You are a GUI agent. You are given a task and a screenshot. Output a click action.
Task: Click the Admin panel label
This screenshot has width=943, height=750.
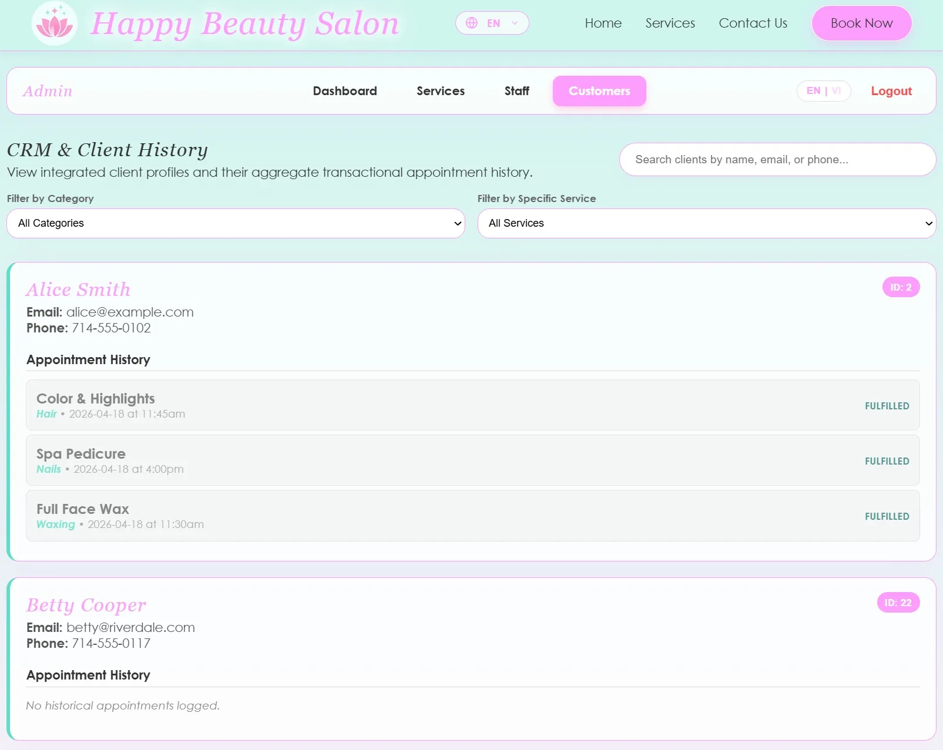coord(48,91)
